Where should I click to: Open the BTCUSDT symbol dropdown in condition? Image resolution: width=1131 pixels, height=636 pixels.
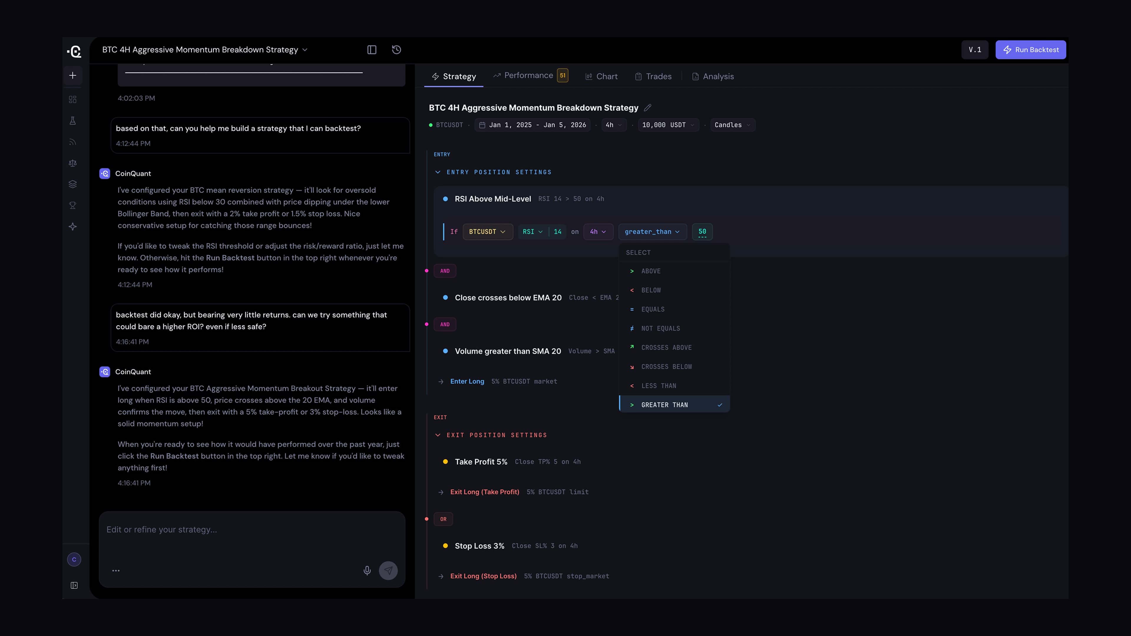click(x=487, y=232)
